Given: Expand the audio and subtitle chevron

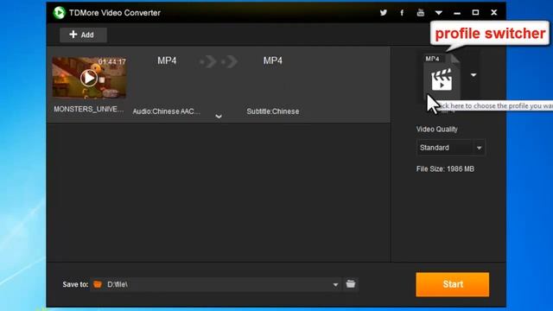Looking at the screenshot, I should 219,116.
